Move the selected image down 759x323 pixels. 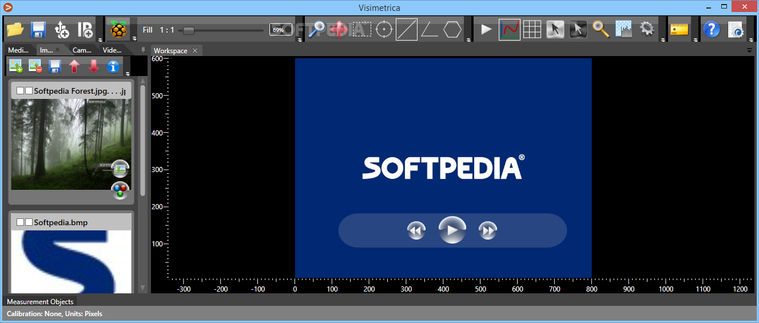pos(94,66)
